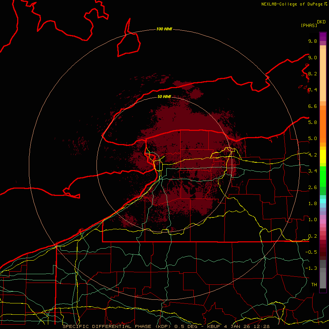
Task: Click the 4.2 legend value
Action: 313,155
